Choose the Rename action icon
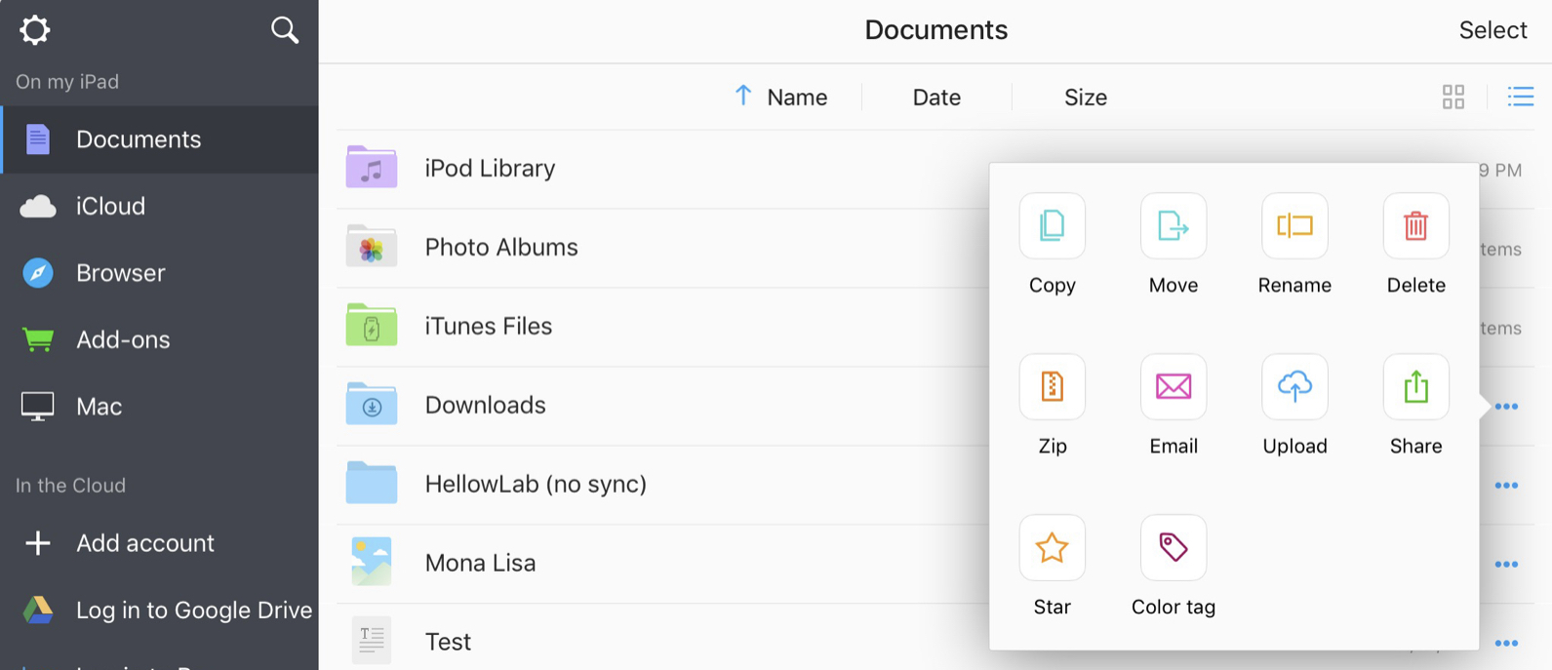Screen dimensions: 1552x670 (x=1294, y=226)
